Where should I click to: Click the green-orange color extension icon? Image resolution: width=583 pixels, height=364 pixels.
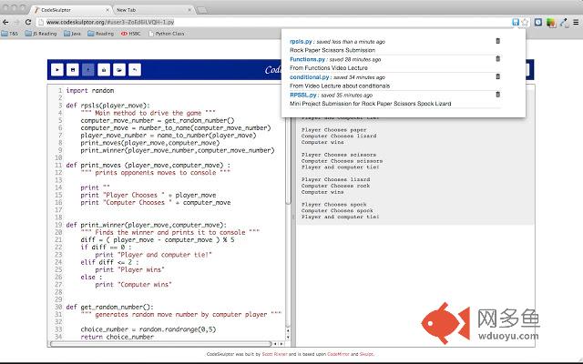point(551,23)
